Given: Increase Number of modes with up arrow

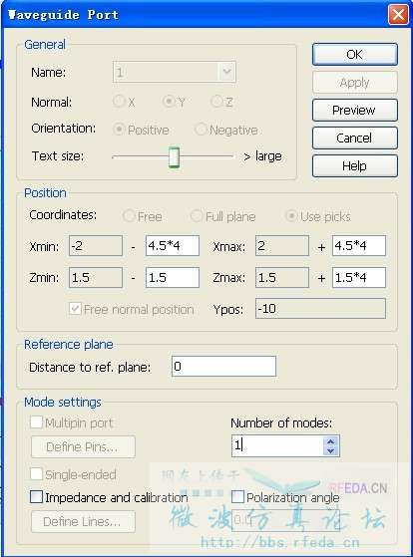Looking at the screenshot, I should coord(330,441).
